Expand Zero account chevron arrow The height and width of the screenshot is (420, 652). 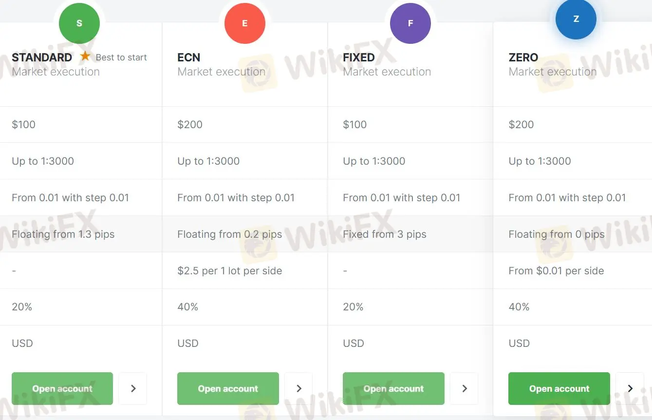coord(630,388)
